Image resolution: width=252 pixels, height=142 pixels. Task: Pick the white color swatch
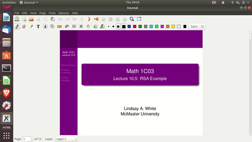coord(179,26)
